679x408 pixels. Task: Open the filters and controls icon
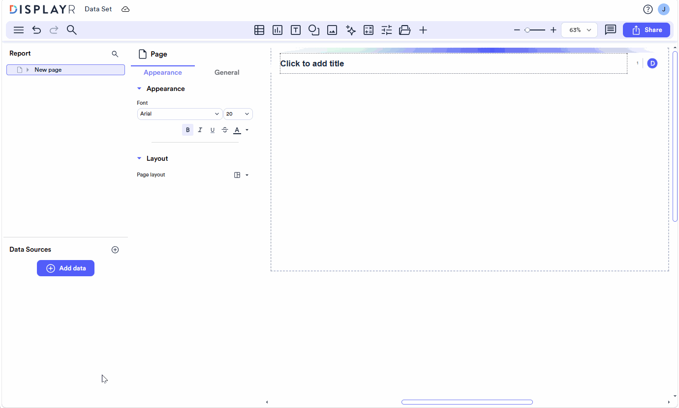pyautogui.click(x=386, y=30)
